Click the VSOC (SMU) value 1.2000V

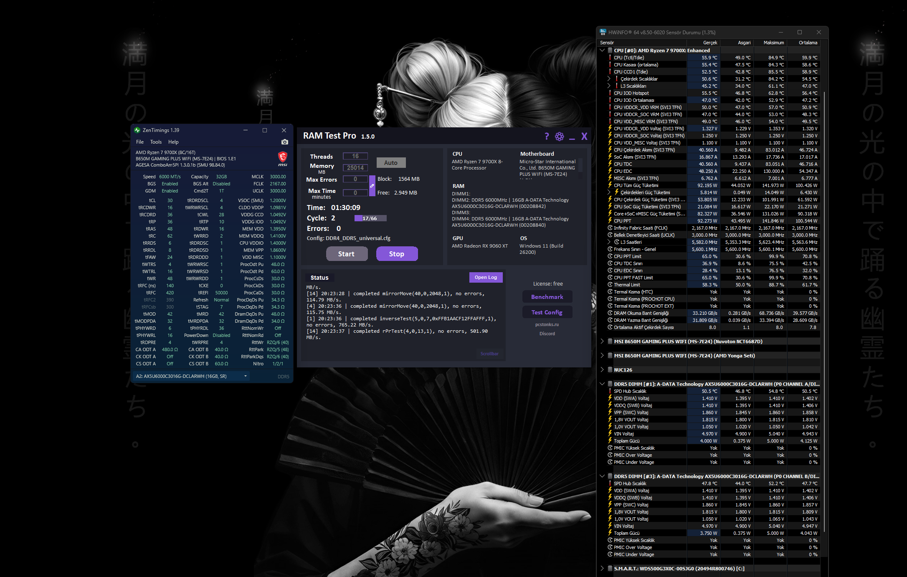[x=278, y=200]
